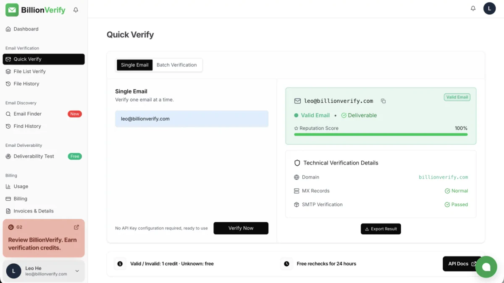Switch to Batch Verification tab

pos(177,65)
